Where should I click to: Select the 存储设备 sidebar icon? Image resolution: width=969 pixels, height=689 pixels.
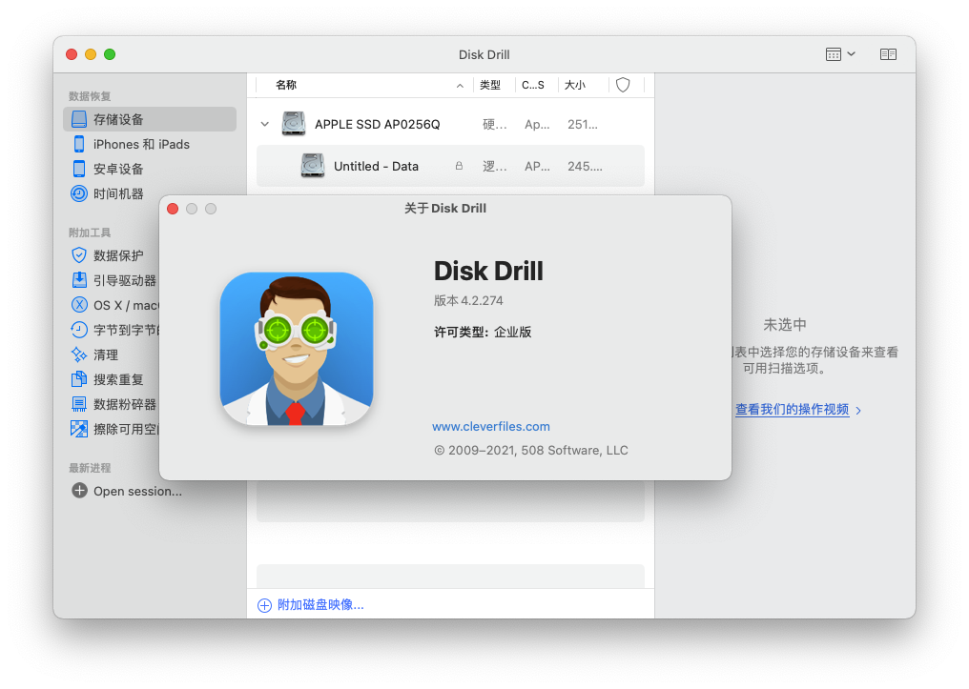(x=79, y=119)
